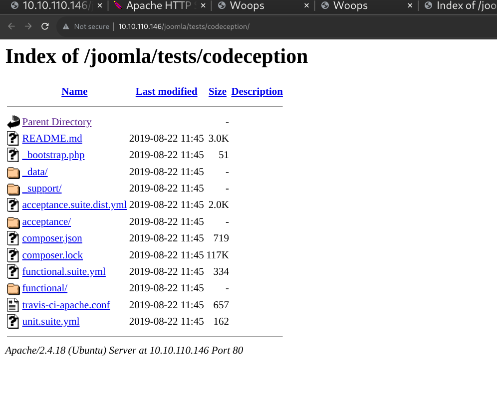
Task: Click the text file icon beside travis-ci-apache.conf
Action: (x=13, y=305)
